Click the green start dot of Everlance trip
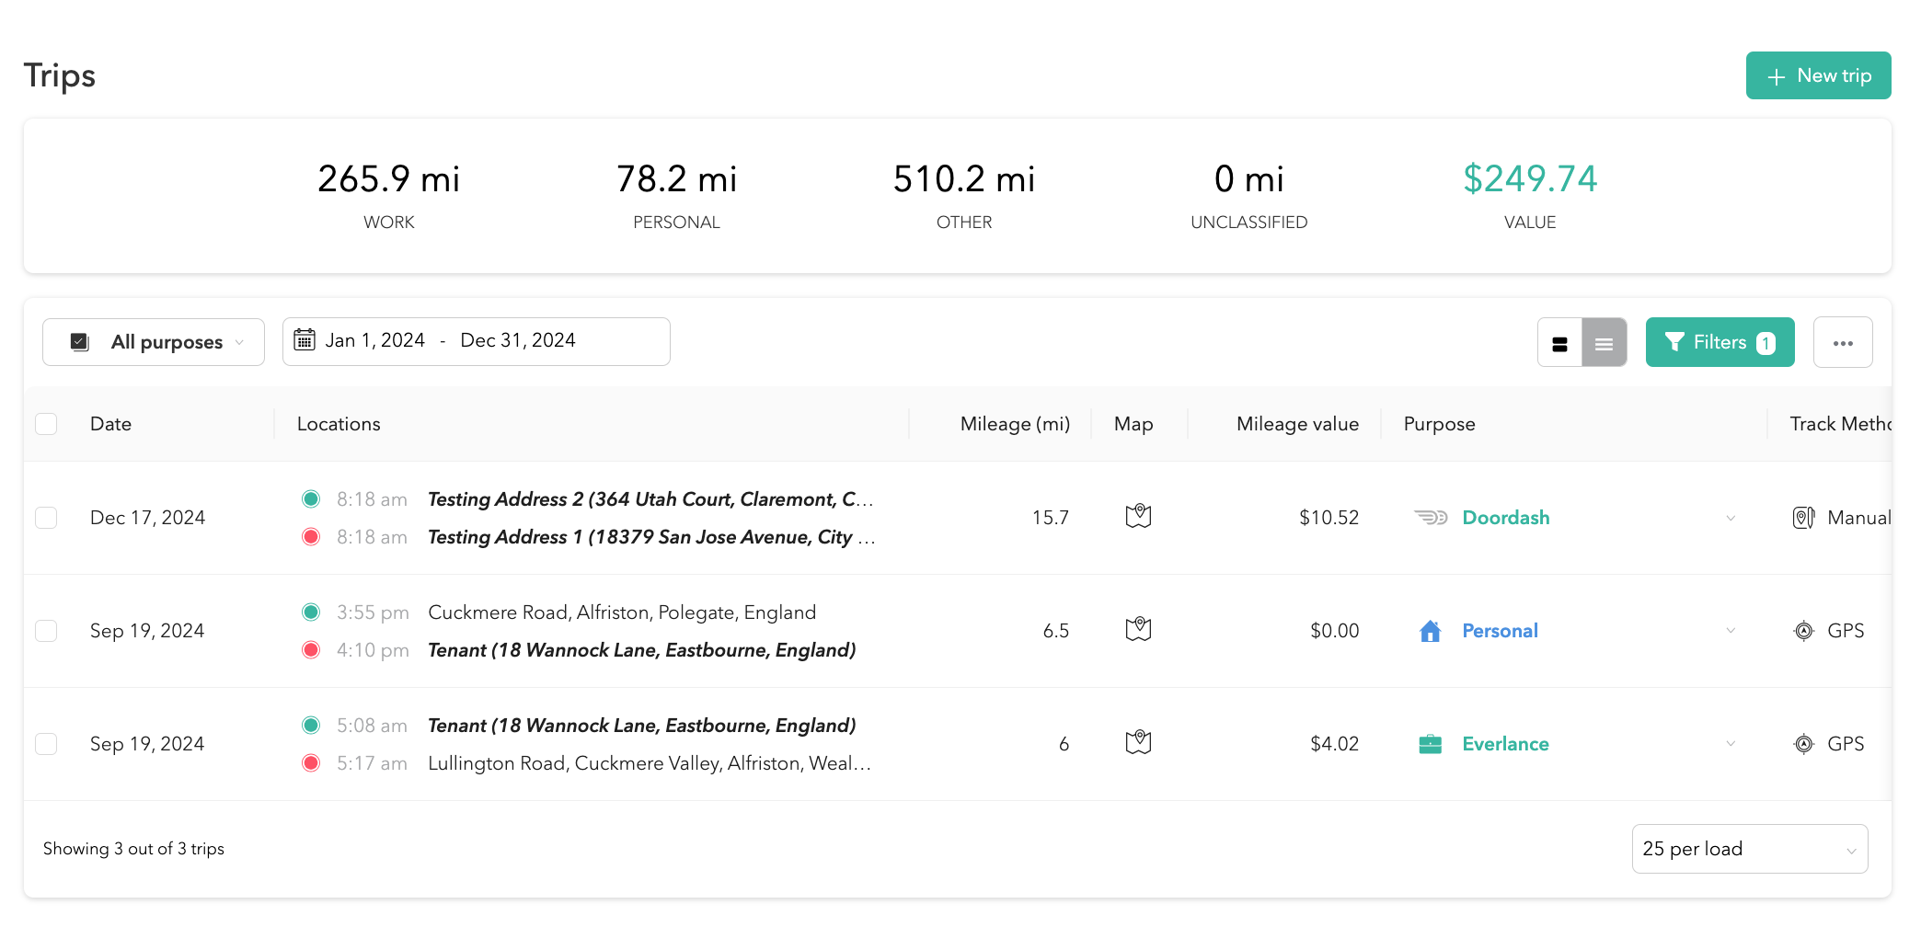 [311, 726]
